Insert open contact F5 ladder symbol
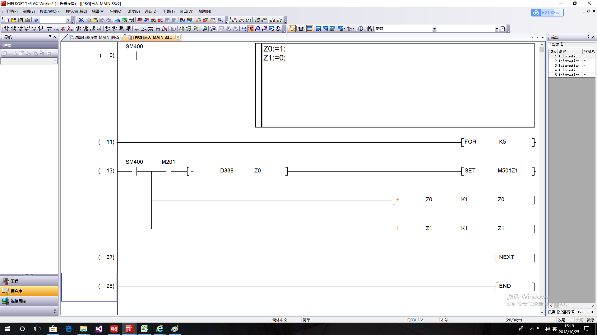This screenshot has width=597, height=335. [x=6, y=29]
